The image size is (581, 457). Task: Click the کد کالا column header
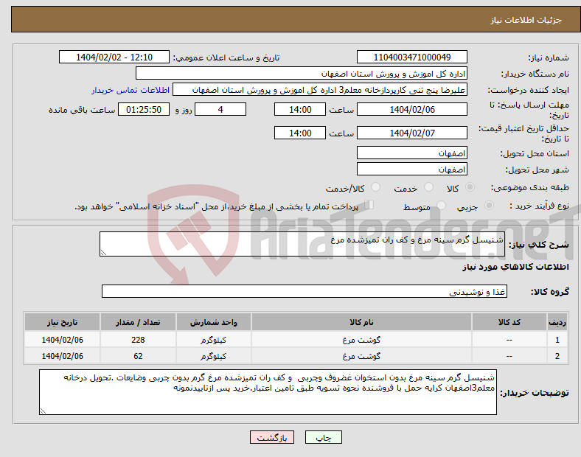point(509,322)
